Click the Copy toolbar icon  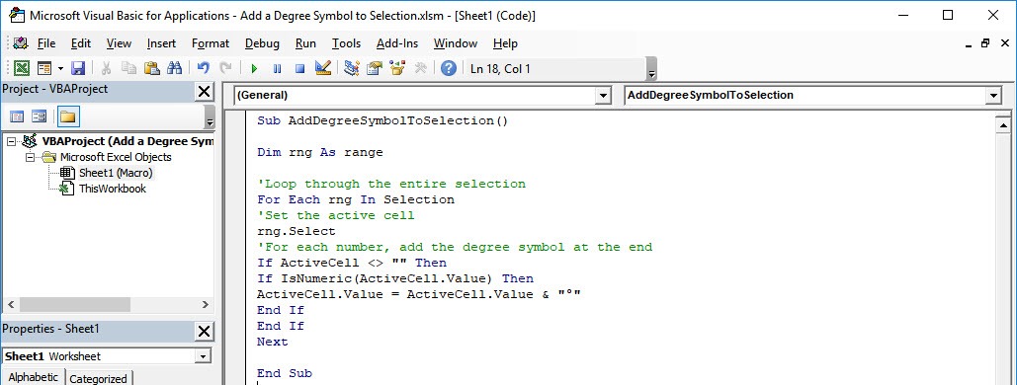128,68
